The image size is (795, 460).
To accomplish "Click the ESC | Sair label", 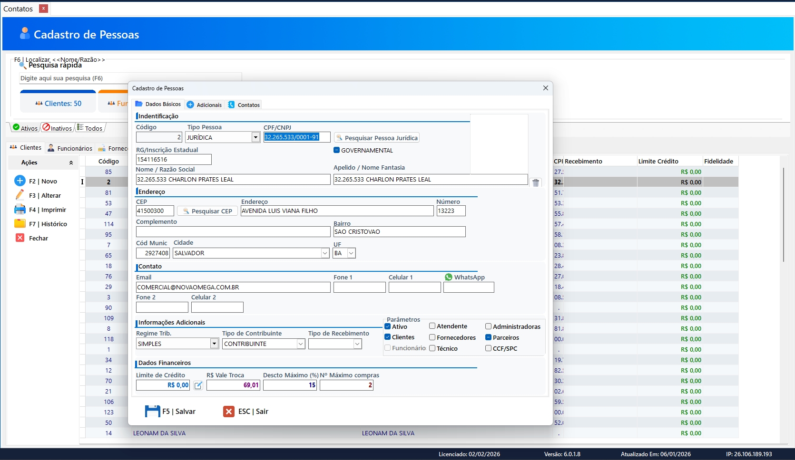I will tap(253, 412).
